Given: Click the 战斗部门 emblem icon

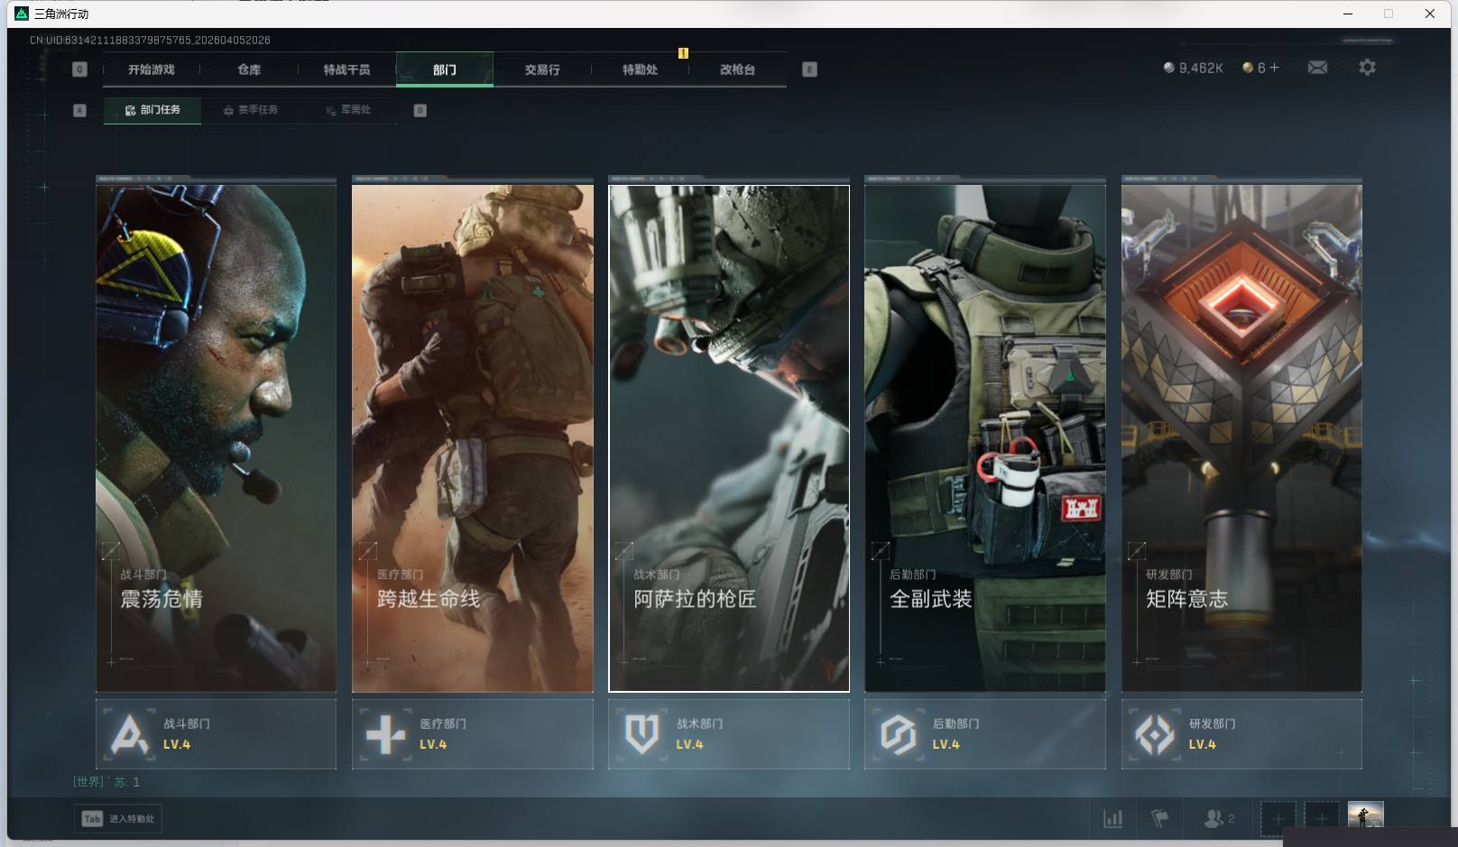Looking at the screenshot, I should (129, 734).
